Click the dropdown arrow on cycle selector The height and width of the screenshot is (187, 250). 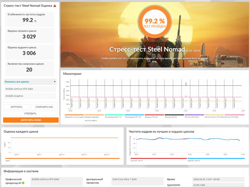tap(55, 82)
